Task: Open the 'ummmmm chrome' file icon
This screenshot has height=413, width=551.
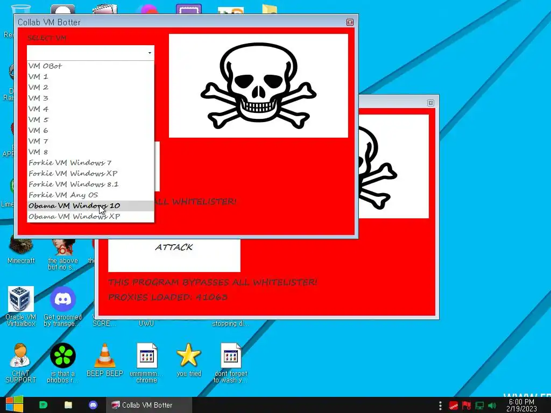Action: coord(146,363)
